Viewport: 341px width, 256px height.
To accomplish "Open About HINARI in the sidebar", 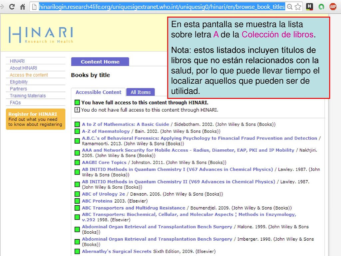I will point(24,68).
